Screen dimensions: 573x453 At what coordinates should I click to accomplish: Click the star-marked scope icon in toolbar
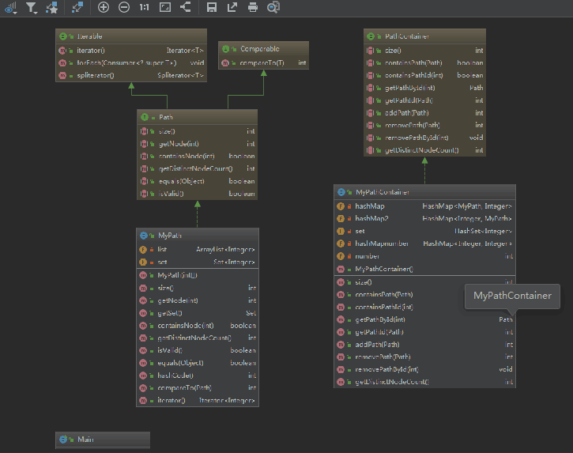(x=52, y=7)
